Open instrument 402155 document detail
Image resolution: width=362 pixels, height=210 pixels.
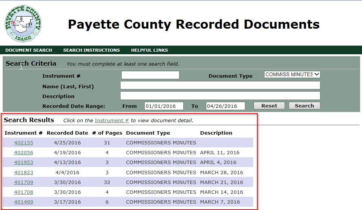click(23, 143)
